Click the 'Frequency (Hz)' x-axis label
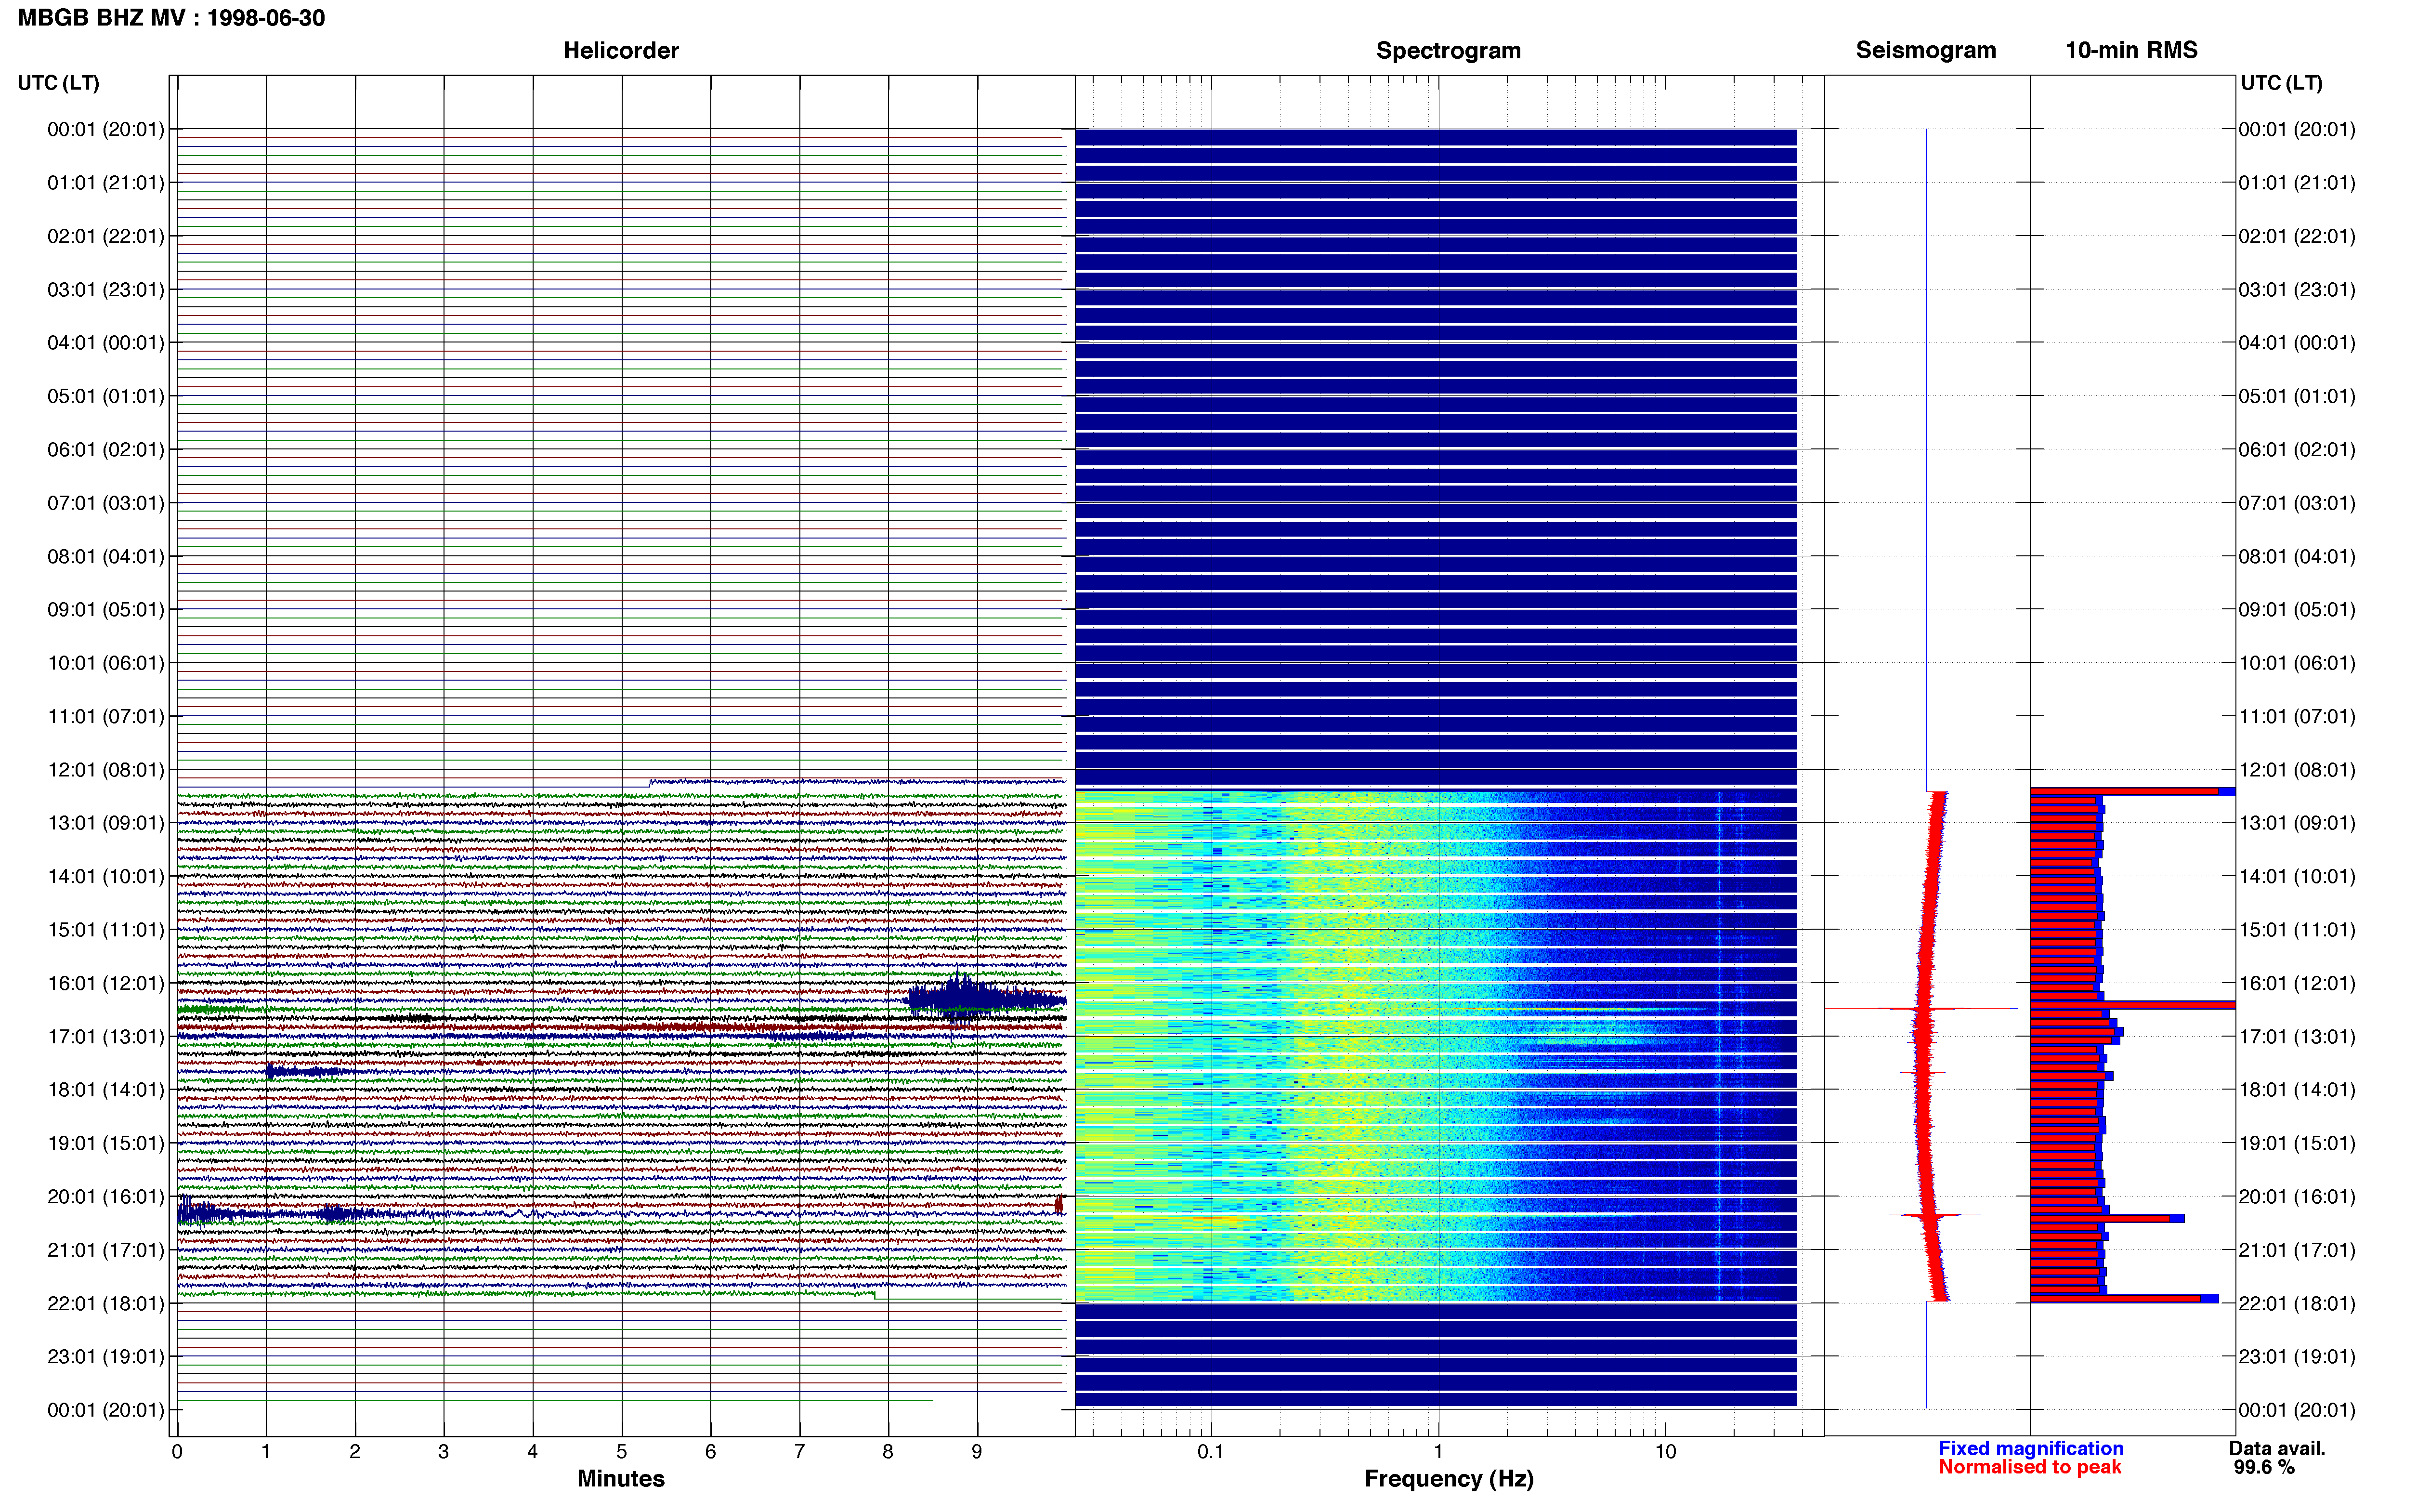Viewport: 2417px width, 1512px height. click(x=1449, y=1479)
